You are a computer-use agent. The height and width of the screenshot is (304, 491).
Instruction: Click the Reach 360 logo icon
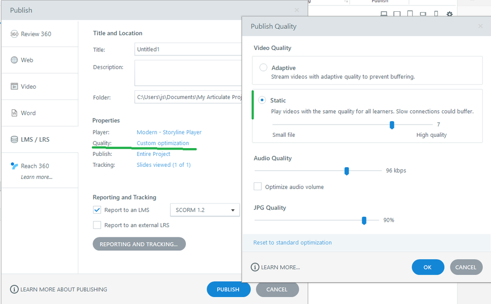(x=14, y=166)
